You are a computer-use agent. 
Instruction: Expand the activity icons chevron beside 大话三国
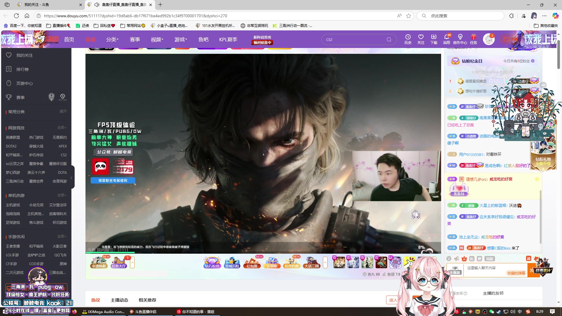325,262
